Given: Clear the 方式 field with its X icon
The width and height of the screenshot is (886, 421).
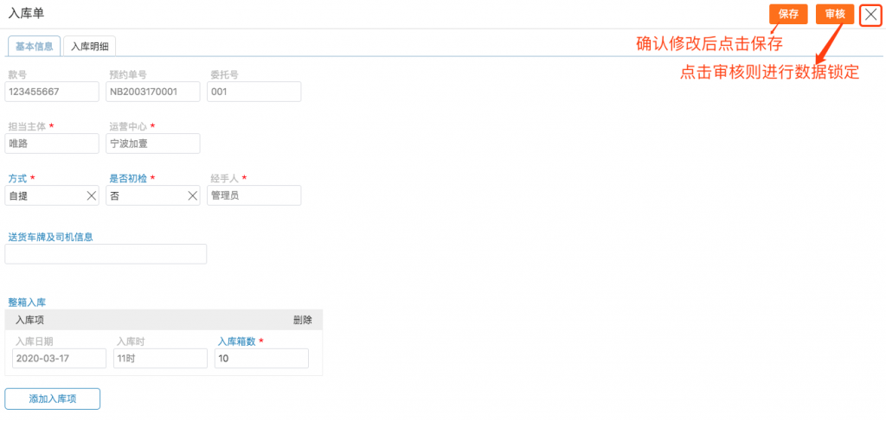Looking at the screenshot, I should click(x=92, y=196).
